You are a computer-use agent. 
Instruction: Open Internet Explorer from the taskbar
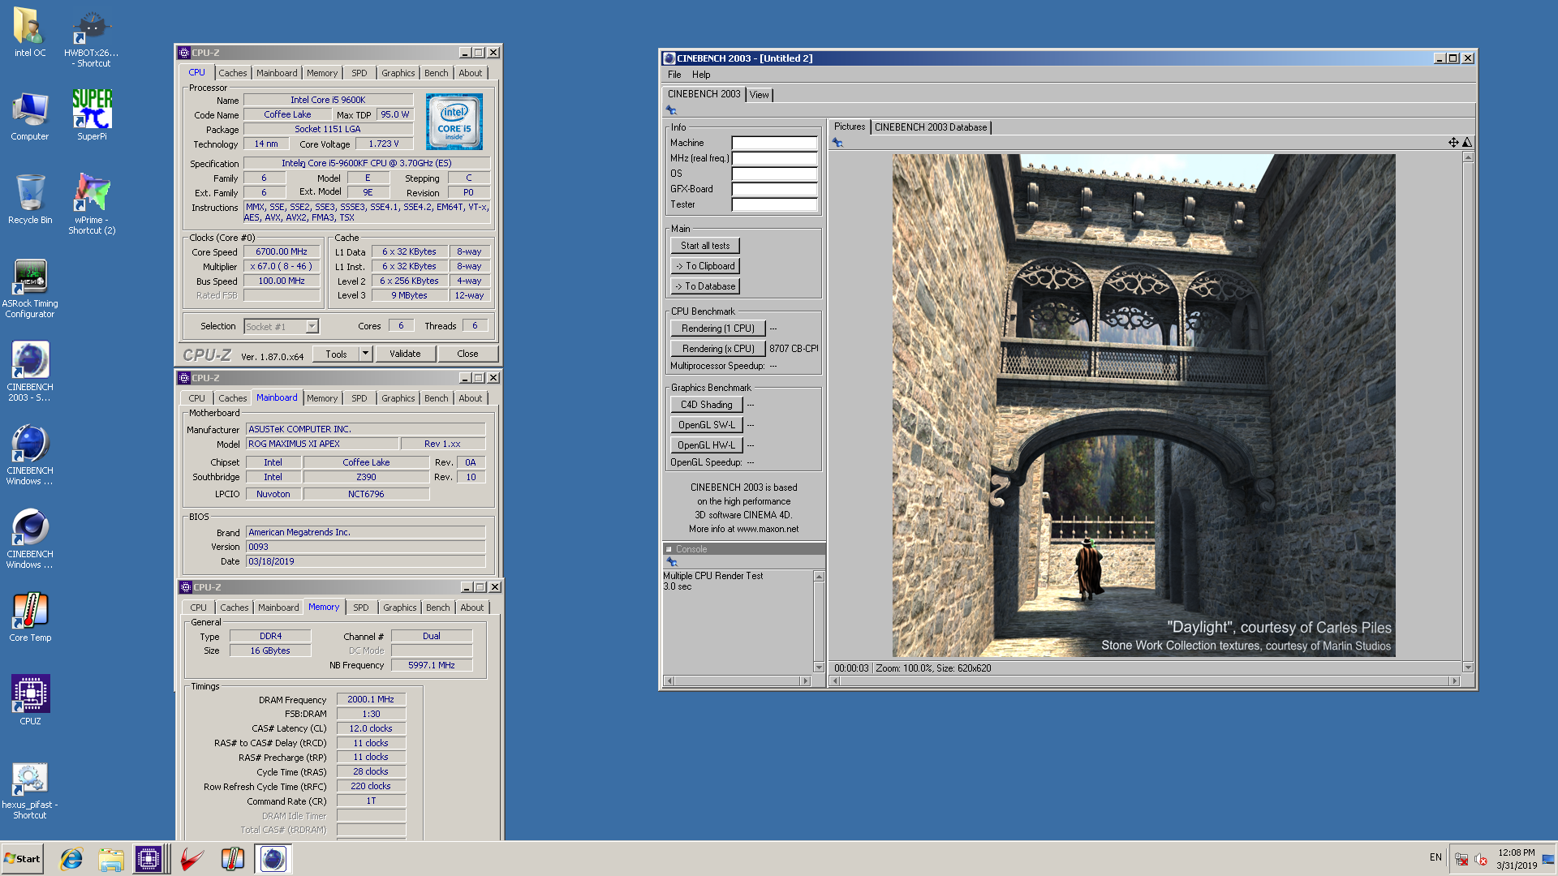pyautogui.click(x=72, y=859)
